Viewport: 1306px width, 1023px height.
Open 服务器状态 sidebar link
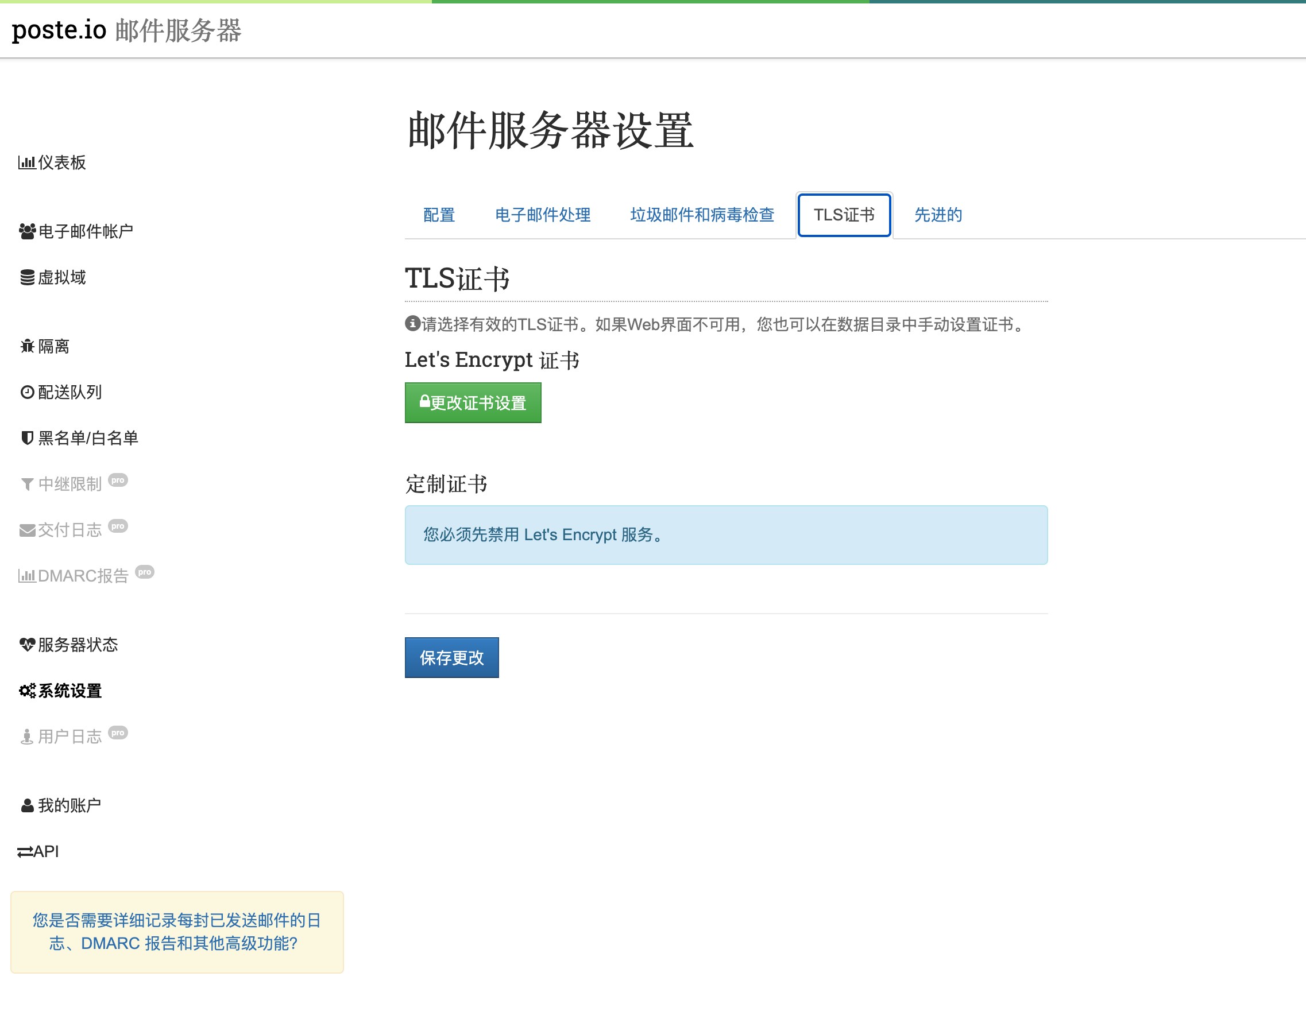click(x=69, y=645)
